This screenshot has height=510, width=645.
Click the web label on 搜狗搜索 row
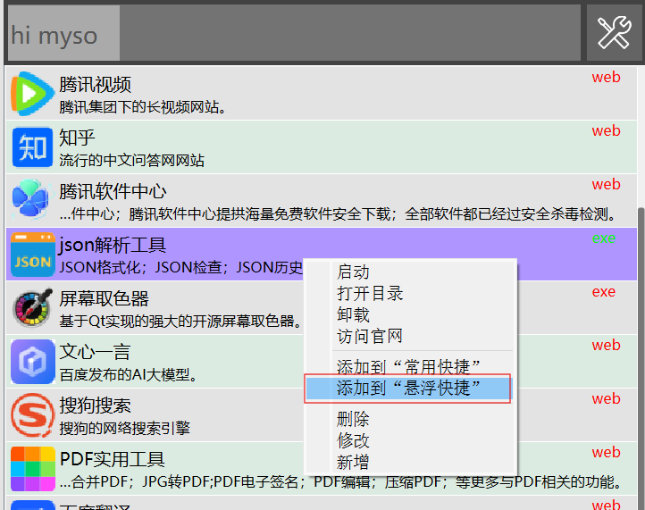click(606, 398)
